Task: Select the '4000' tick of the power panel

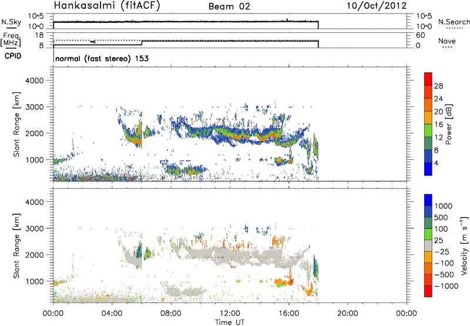Action: coord(35,81)
